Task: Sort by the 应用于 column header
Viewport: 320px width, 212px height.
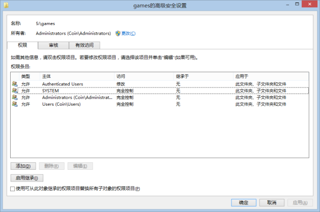Action: coord(271,76)
